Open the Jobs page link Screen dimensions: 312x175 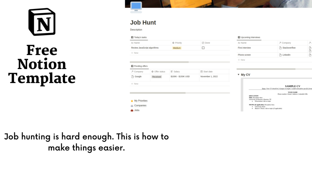coord(137,110)
